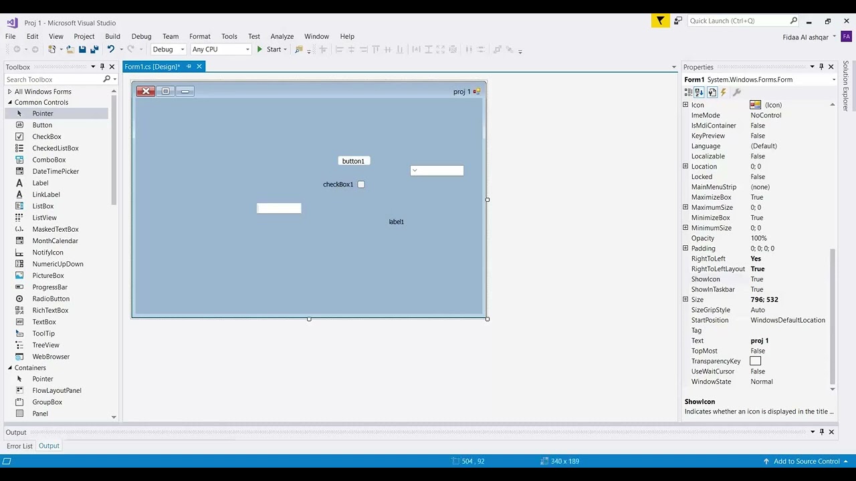Click Add to Source Control in status bar
Image resolution: width=856 pixels, height=481 pixels.
pos(806,461)
